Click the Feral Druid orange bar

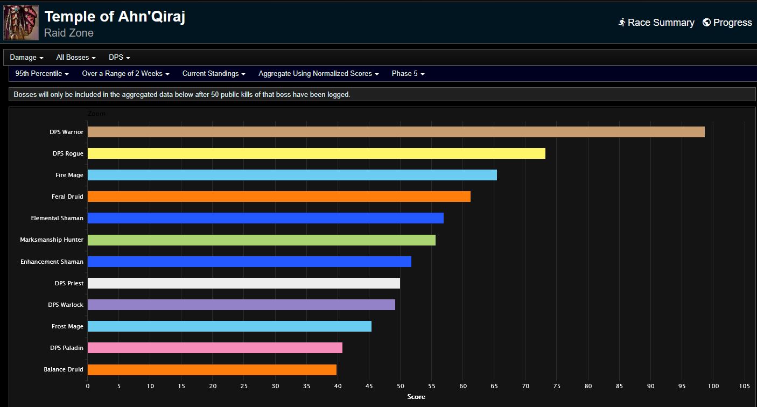[279, 197]
